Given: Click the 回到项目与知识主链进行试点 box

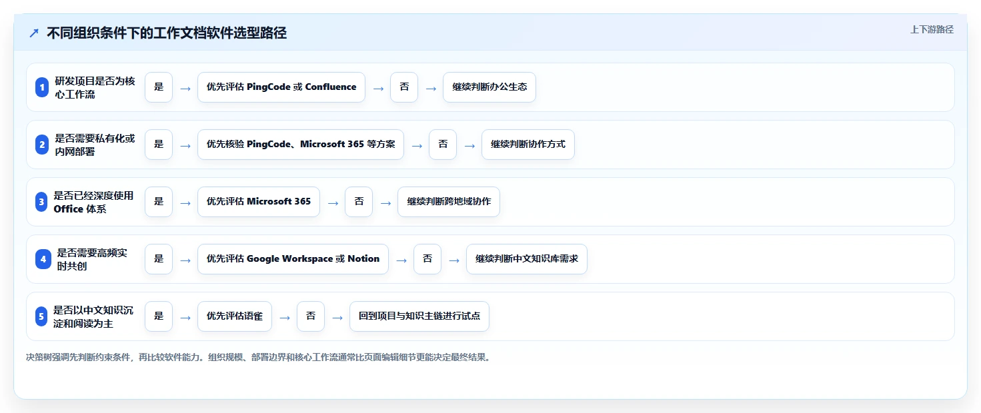Looking at the screenshot, I should [x=419, y=316].
